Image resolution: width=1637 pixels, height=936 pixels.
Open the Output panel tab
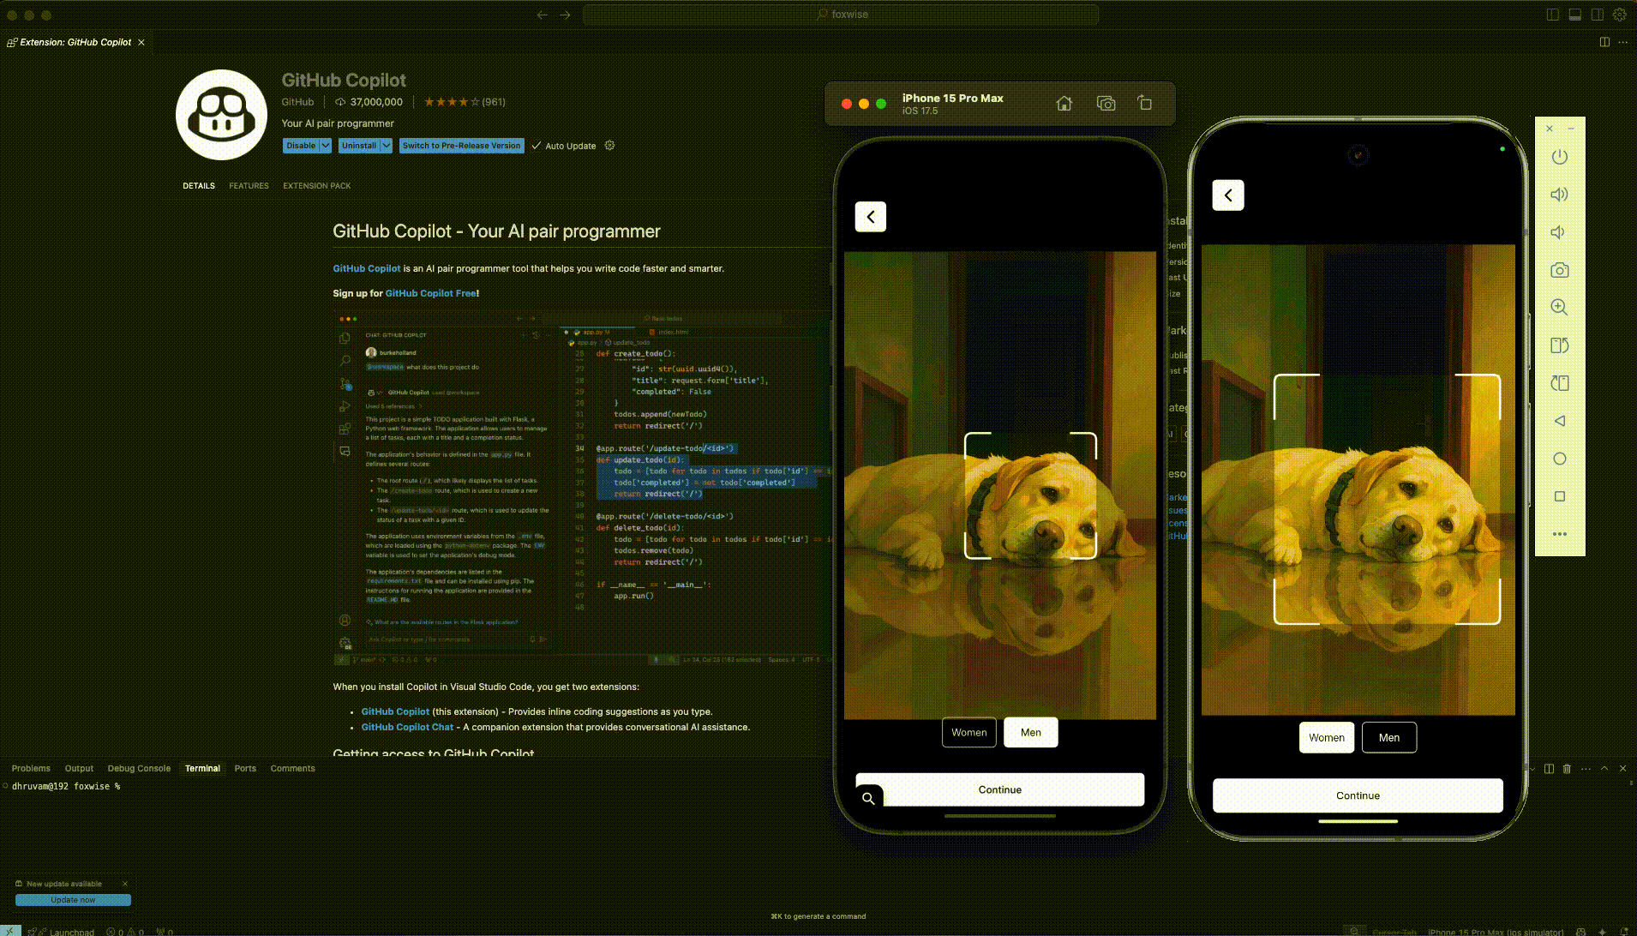coord(79,769)
